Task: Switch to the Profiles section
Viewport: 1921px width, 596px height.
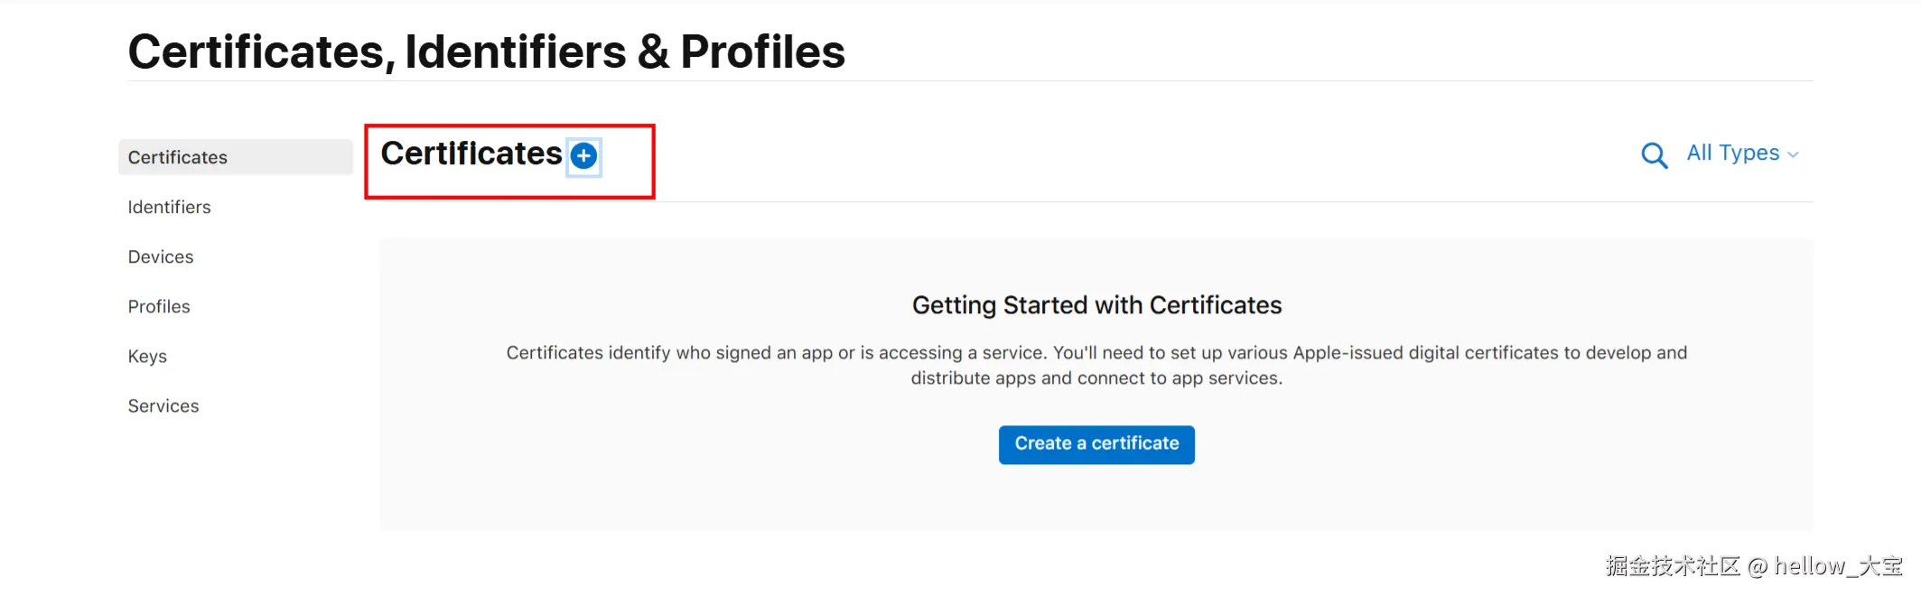Action: (159, 306)
